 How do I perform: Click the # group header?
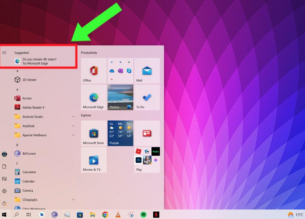pyautogui.click(x=17, y=71)
